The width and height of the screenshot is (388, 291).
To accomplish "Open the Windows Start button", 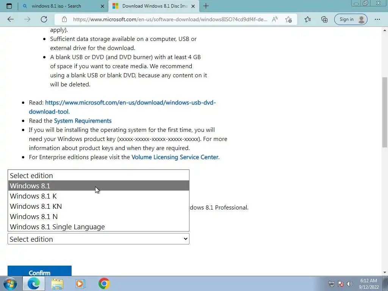I will click(x=10, y=283).
